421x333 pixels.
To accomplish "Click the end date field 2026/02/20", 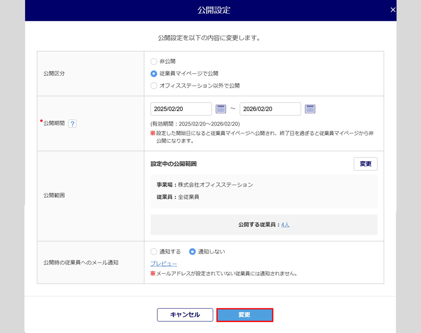I will (x=270, y=109).
